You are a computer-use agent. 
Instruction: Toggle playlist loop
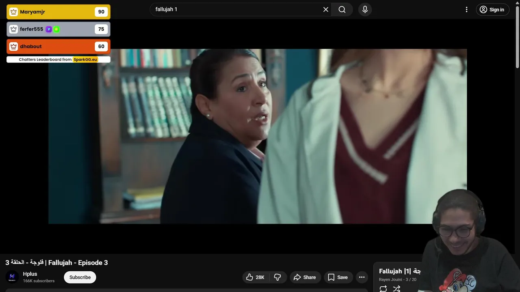(383, 289)
